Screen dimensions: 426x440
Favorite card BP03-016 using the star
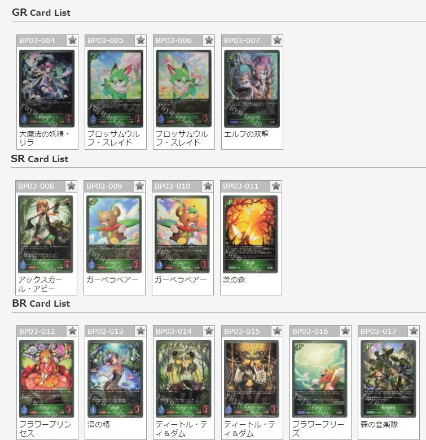pos(345,331)
